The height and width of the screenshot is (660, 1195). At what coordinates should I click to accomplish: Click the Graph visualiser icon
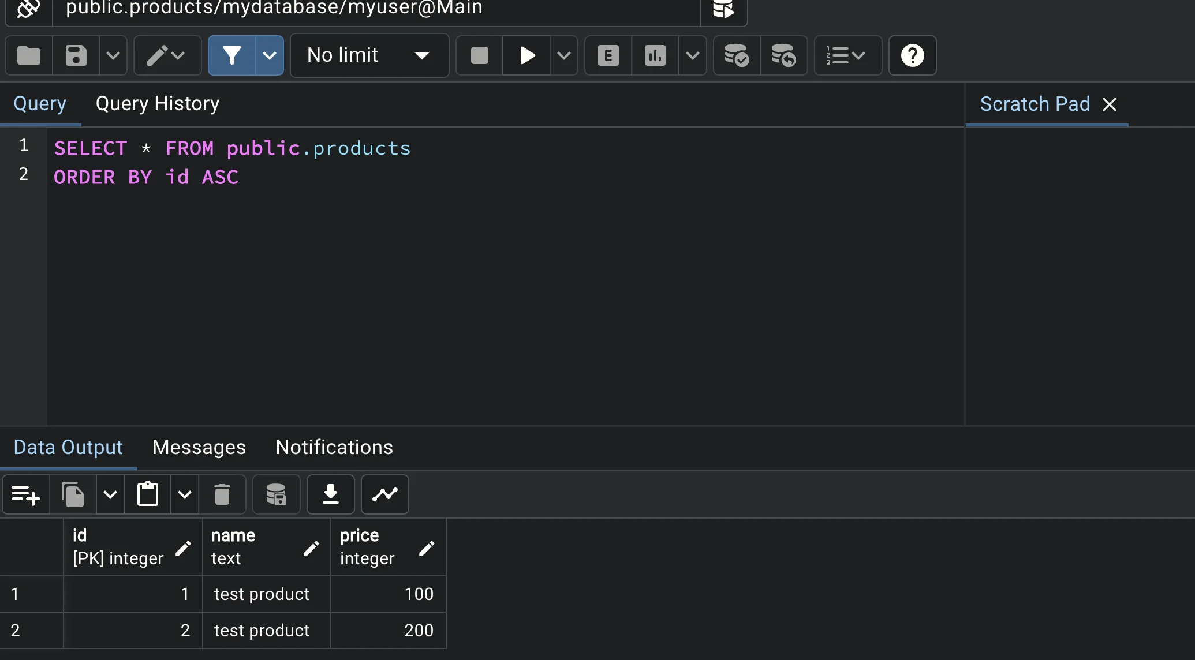coord(385,494)
